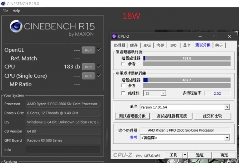Click the Cinebench R15 sphere logo
This screenshot has width=239, height=163.
[x=16, y=26]
